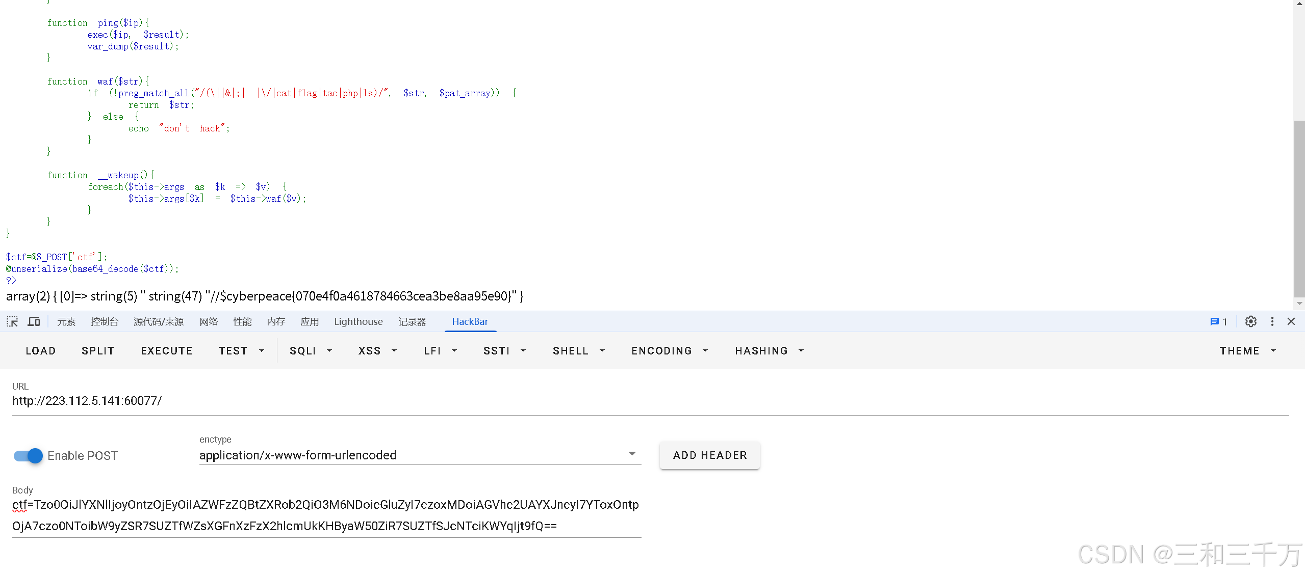Switch to the HackBar tab

(470, 321)
